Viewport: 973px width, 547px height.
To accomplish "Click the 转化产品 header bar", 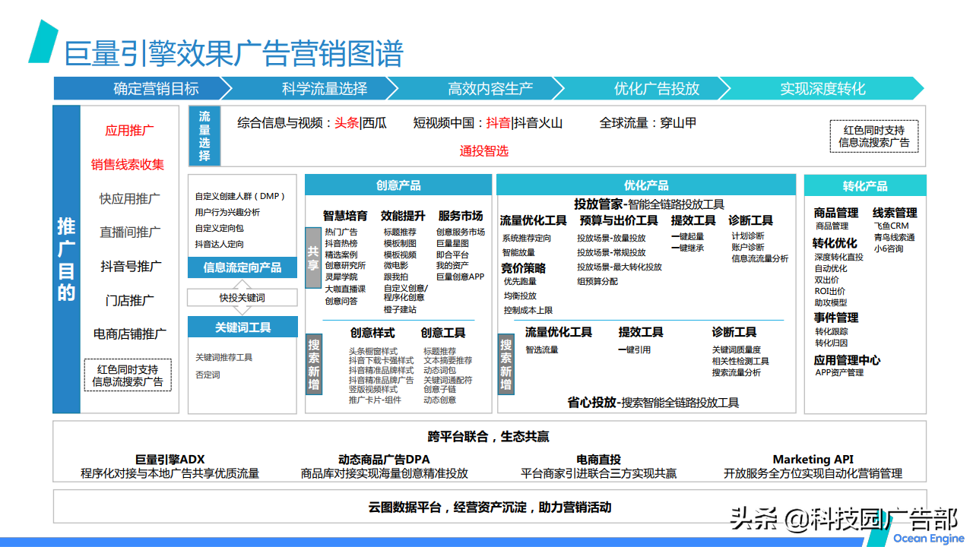I will tap(865, 186).
